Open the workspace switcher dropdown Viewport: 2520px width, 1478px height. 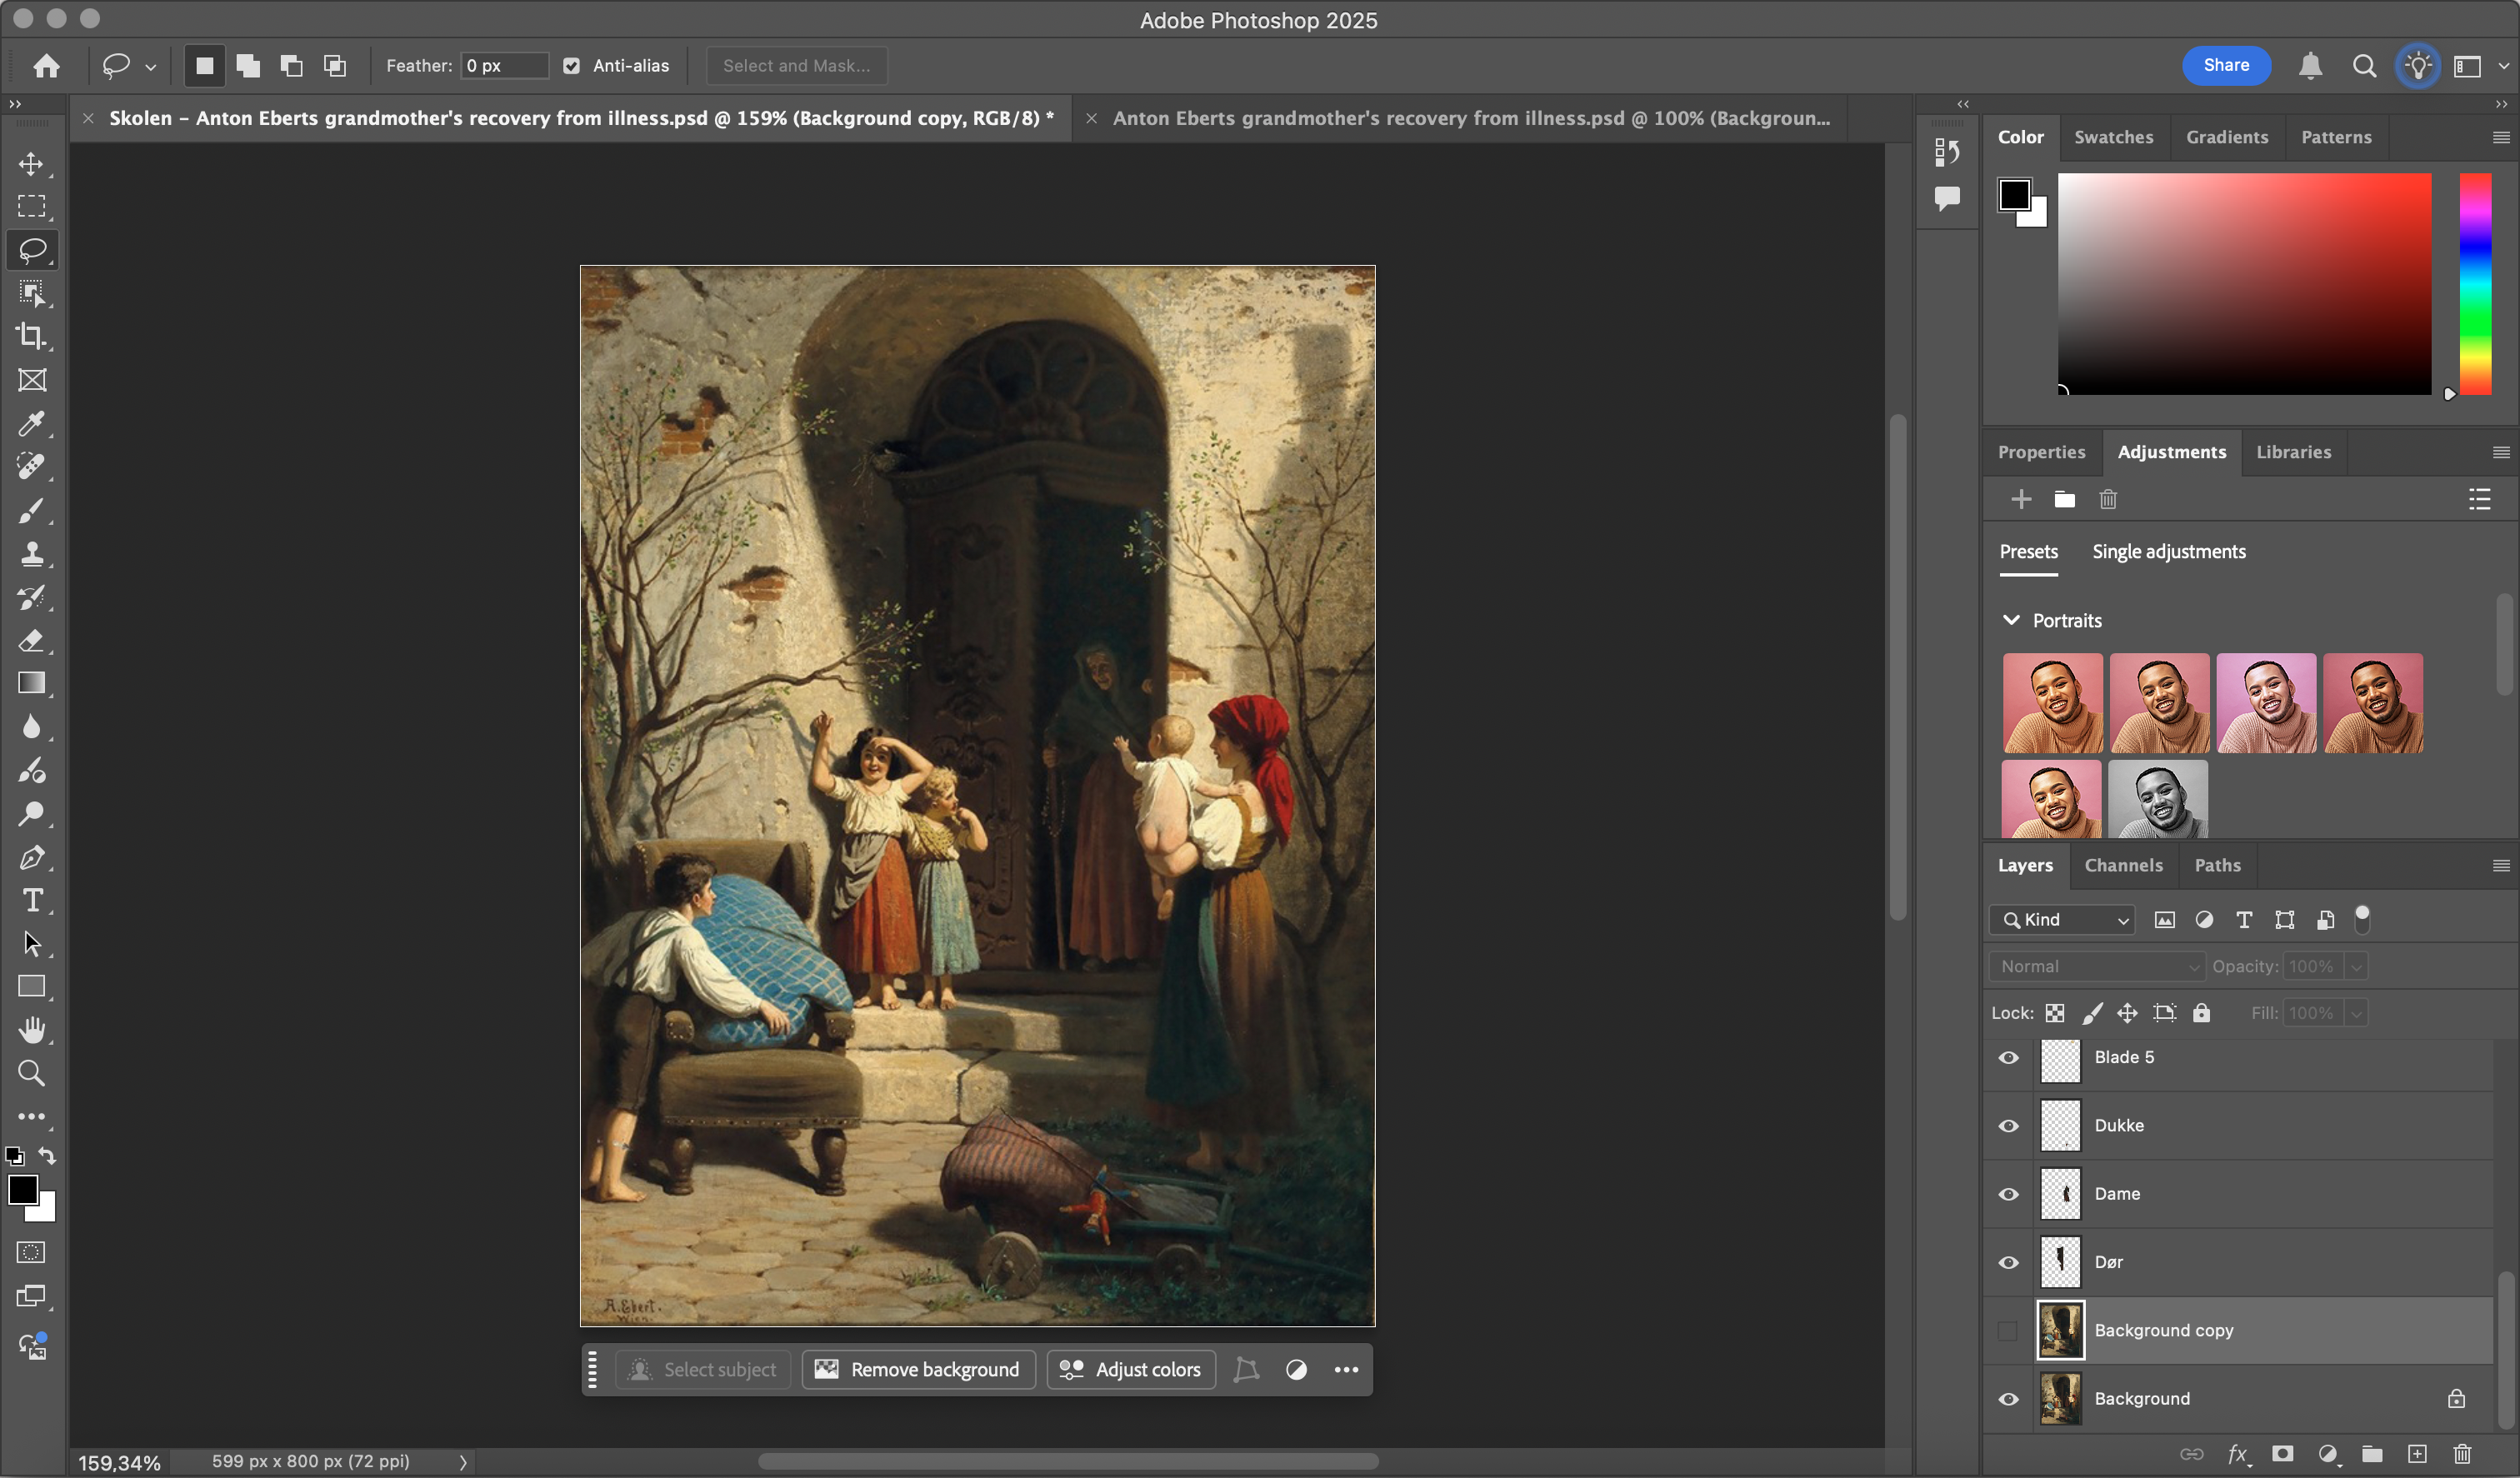point(2503,66)
